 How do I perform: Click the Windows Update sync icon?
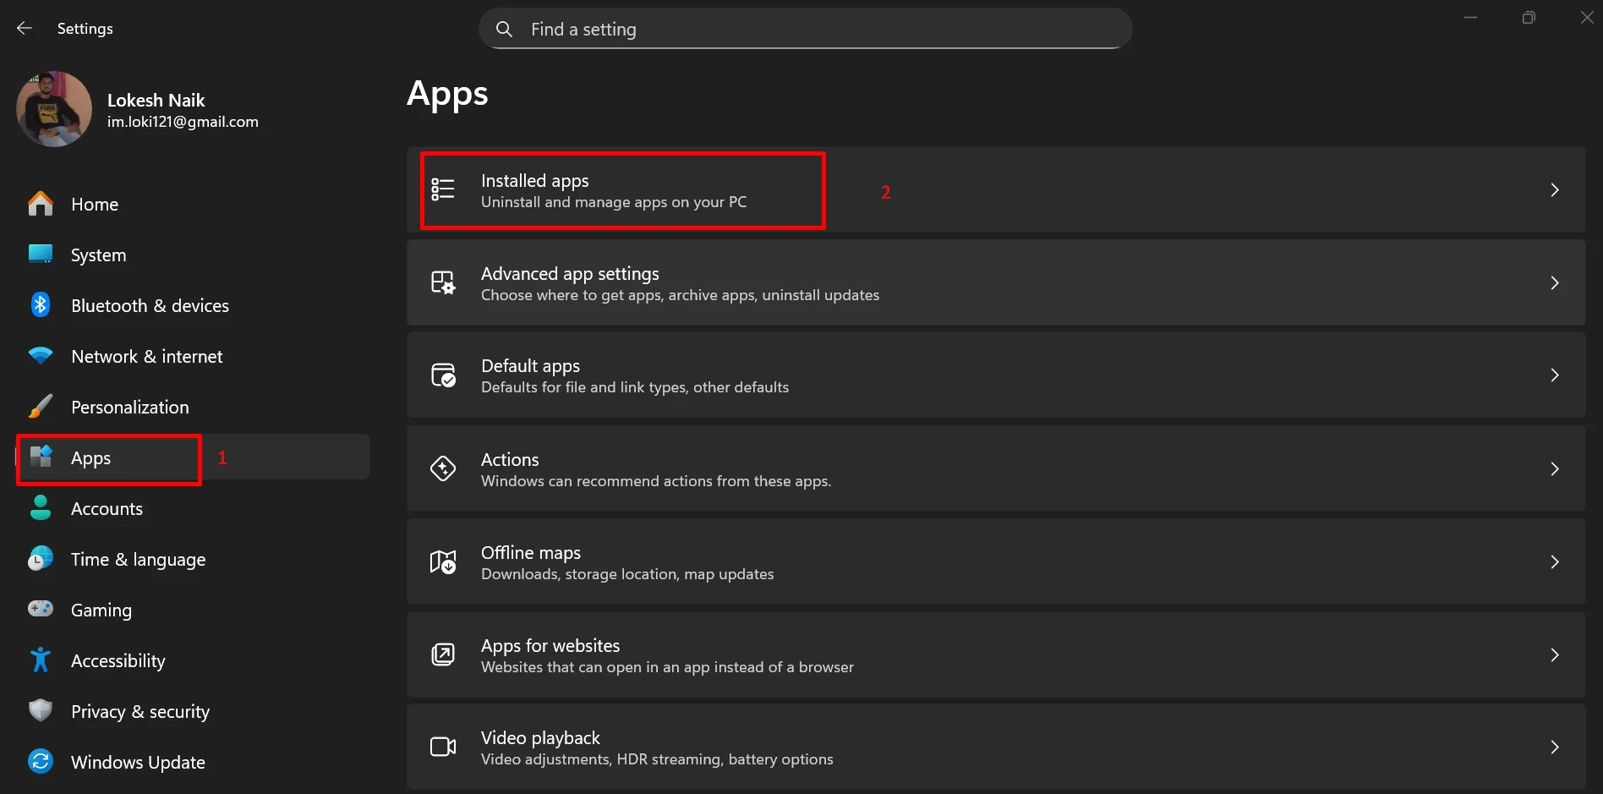point(41,762)
